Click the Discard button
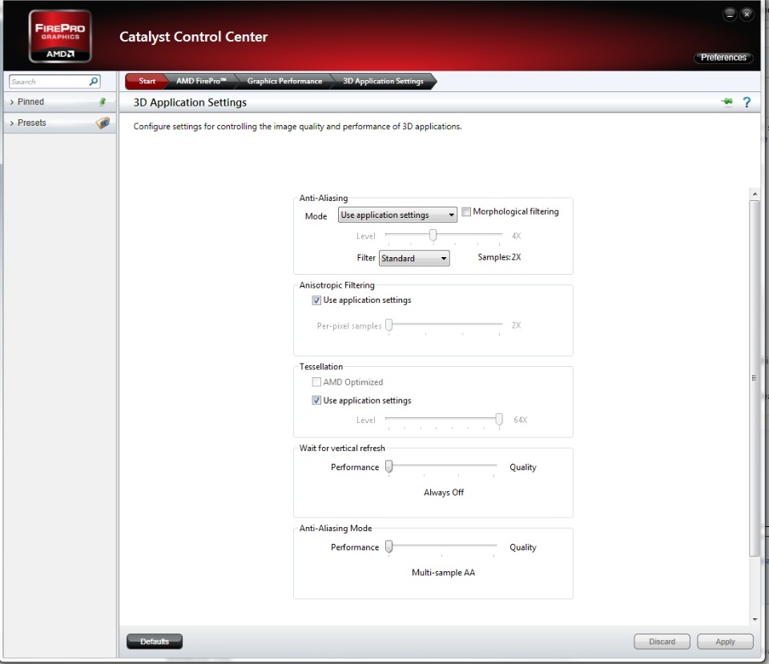The width and height of the screenshot is (769, 664). [x=662, y=642]
